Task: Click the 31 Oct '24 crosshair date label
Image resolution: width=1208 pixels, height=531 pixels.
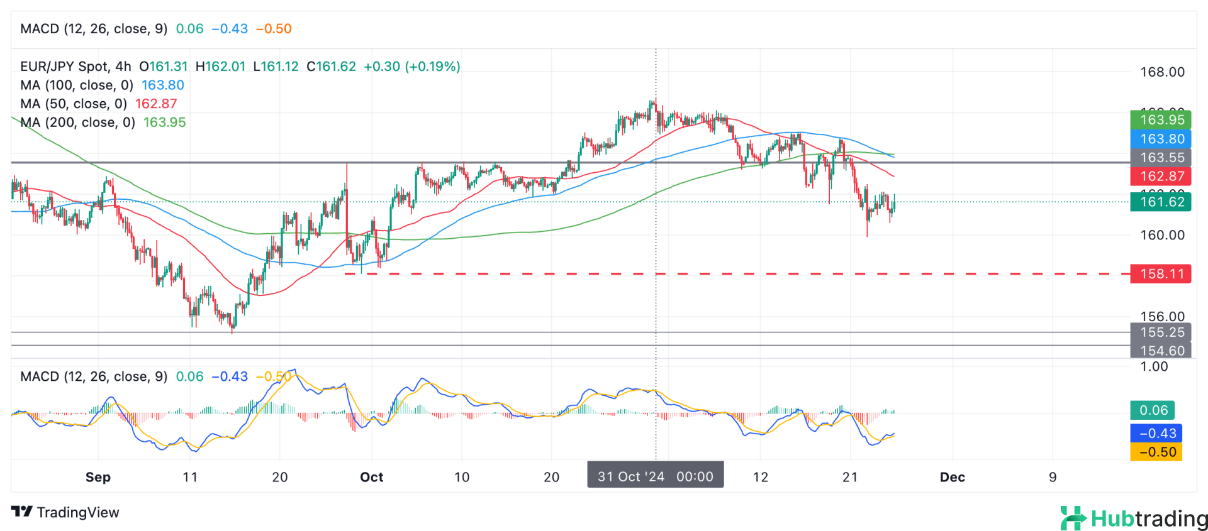Action: (655, 476)
